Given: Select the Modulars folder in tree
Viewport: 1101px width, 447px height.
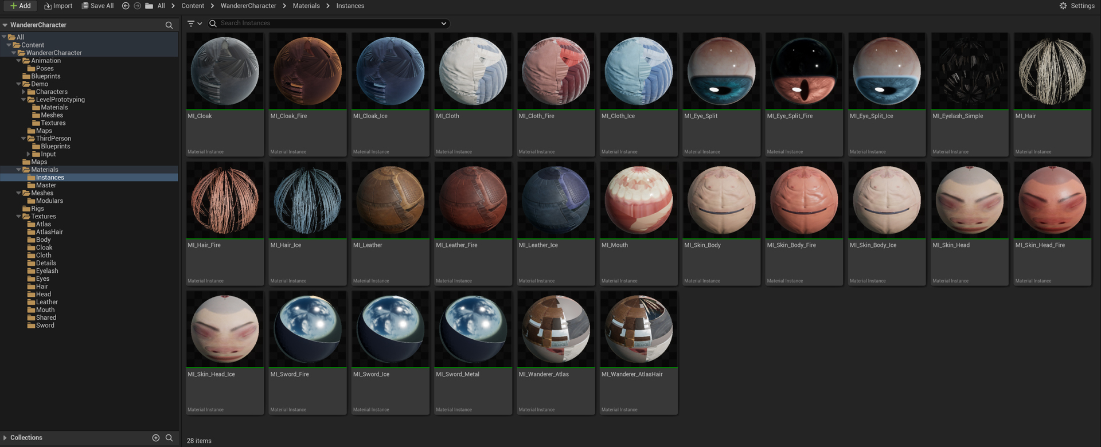Looking at the screenshot, I should [x=49, y=201].
